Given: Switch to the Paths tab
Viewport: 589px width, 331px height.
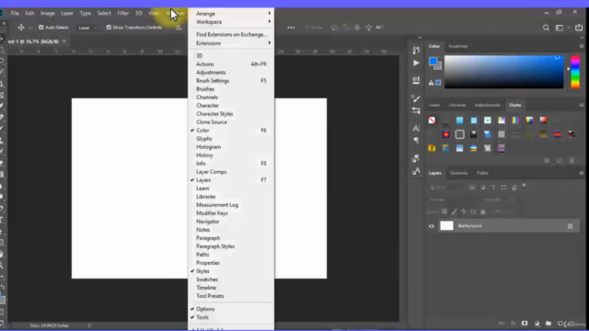Looking at the screenshot, I should pyautogui.click(x=482, y=173).
